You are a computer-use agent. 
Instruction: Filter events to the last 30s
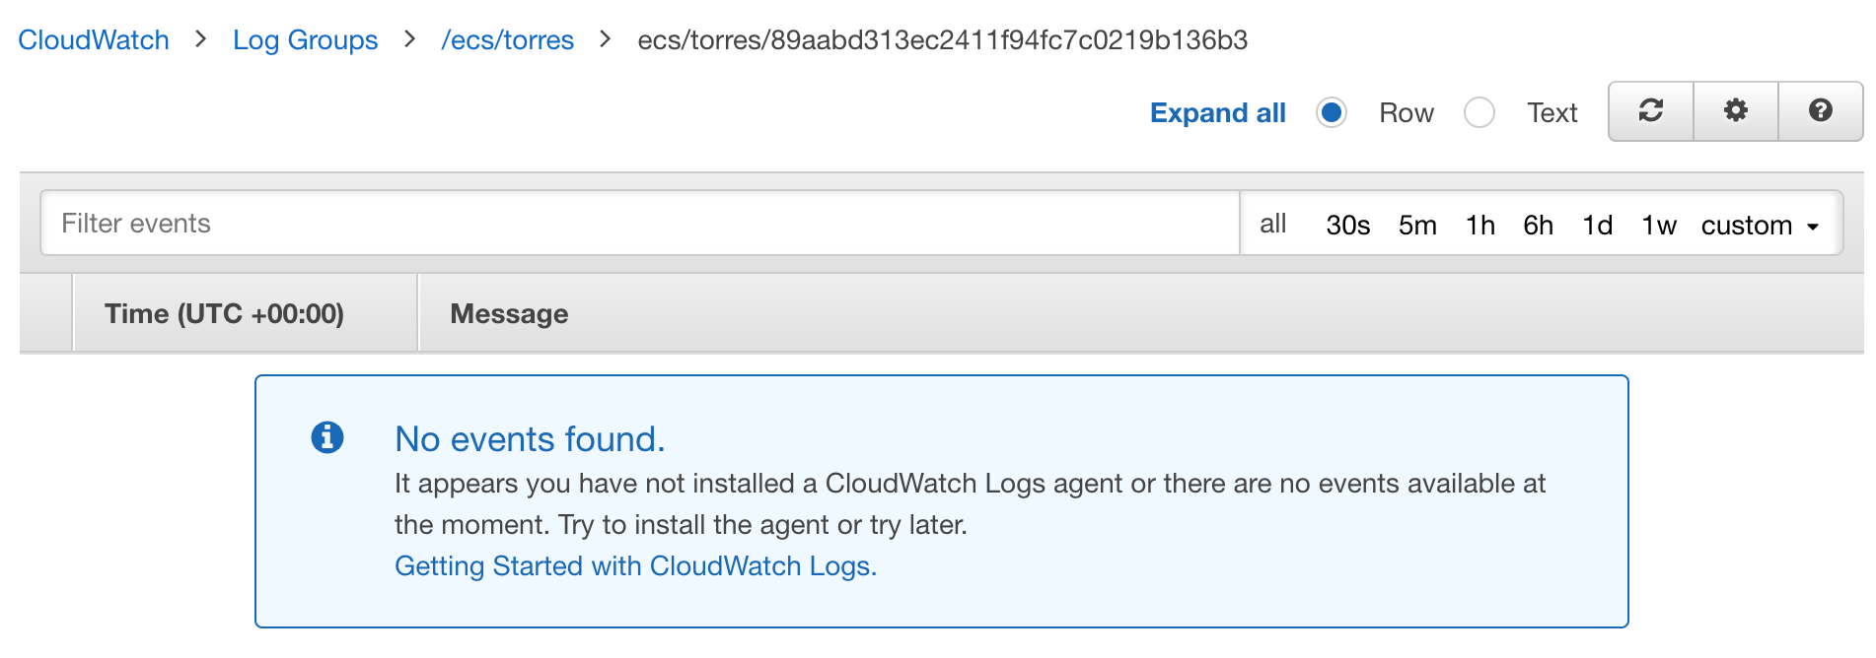tap(1347, 226)
